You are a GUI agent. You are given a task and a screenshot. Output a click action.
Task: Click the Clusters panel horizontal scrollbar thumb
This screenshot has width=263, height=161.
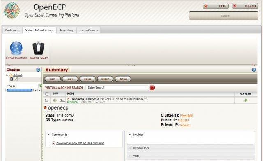pos(19,90)
